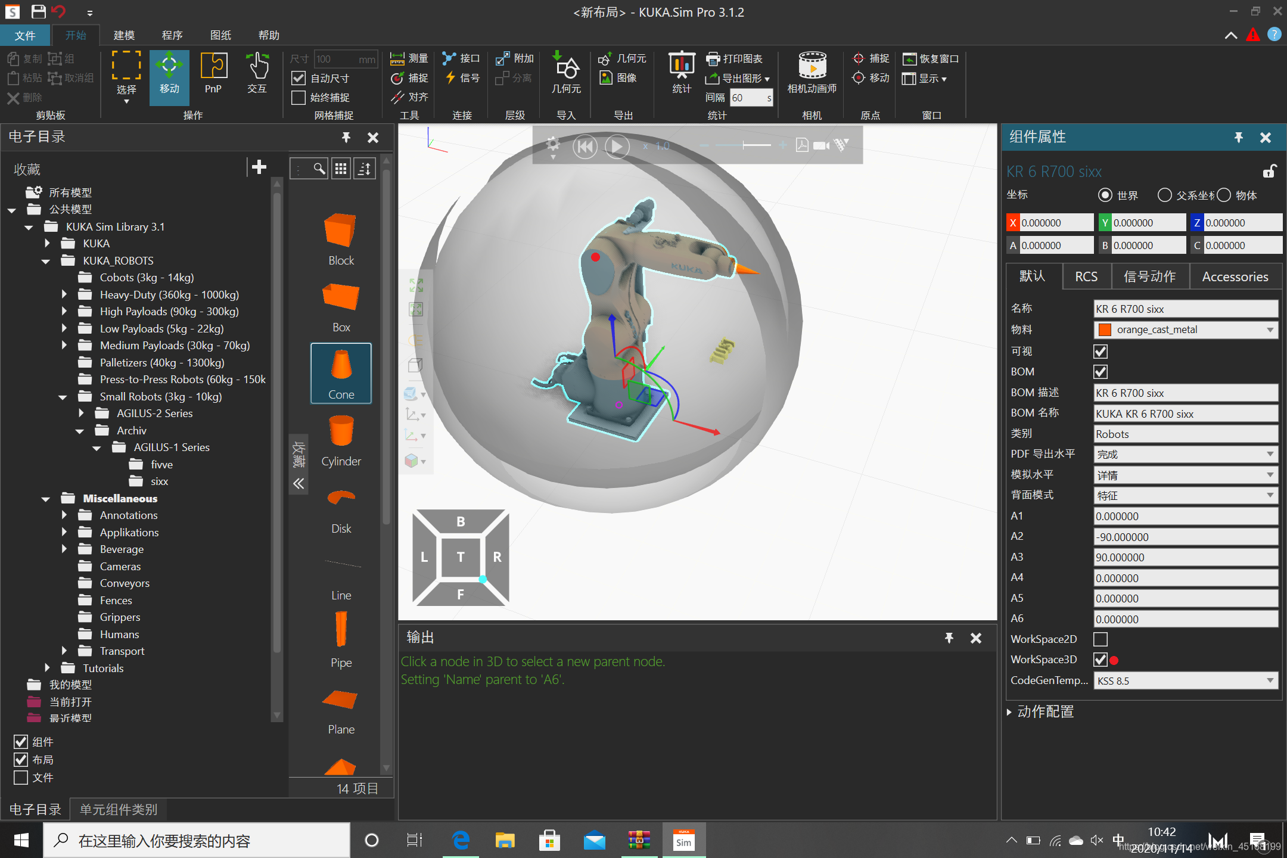Open the 接口 interface connection tool
This screenshot has height=858, width=1287.
click(461, 58)
